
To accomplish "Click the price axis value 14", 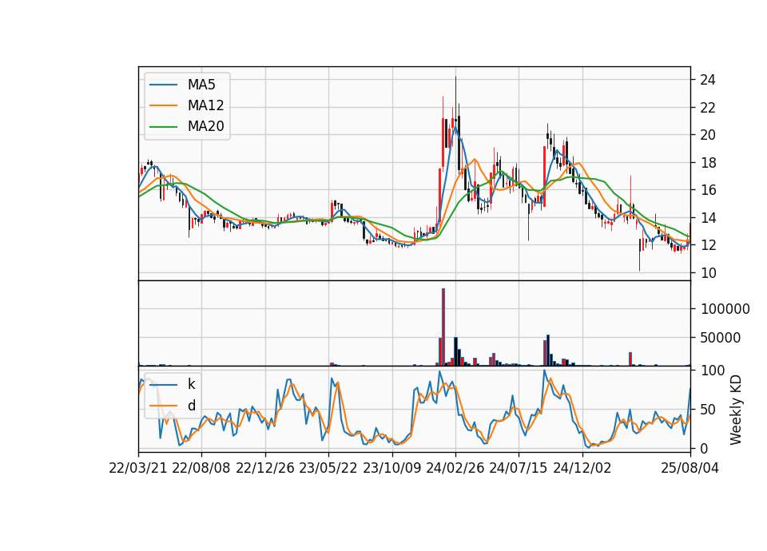I will click(x=708, y=218).
